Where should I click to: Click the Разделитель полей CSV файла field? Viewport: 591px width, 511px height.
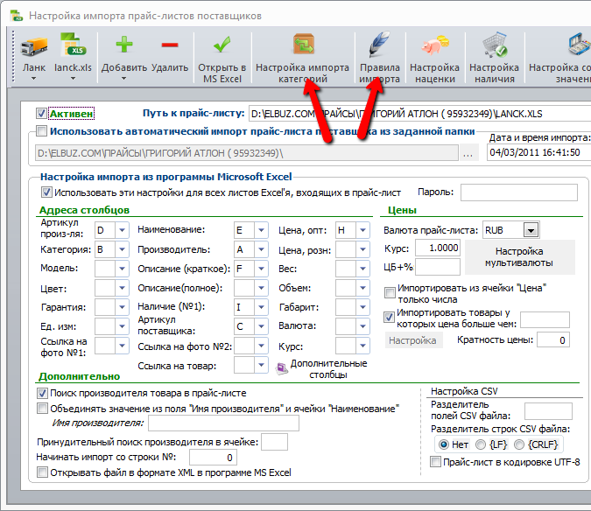(x=548, y=411)
